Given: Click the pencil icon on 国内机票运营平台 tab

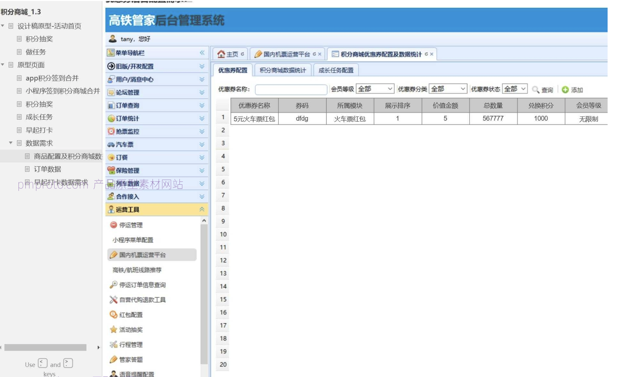Looking at the screenshot, I should 258,54.
